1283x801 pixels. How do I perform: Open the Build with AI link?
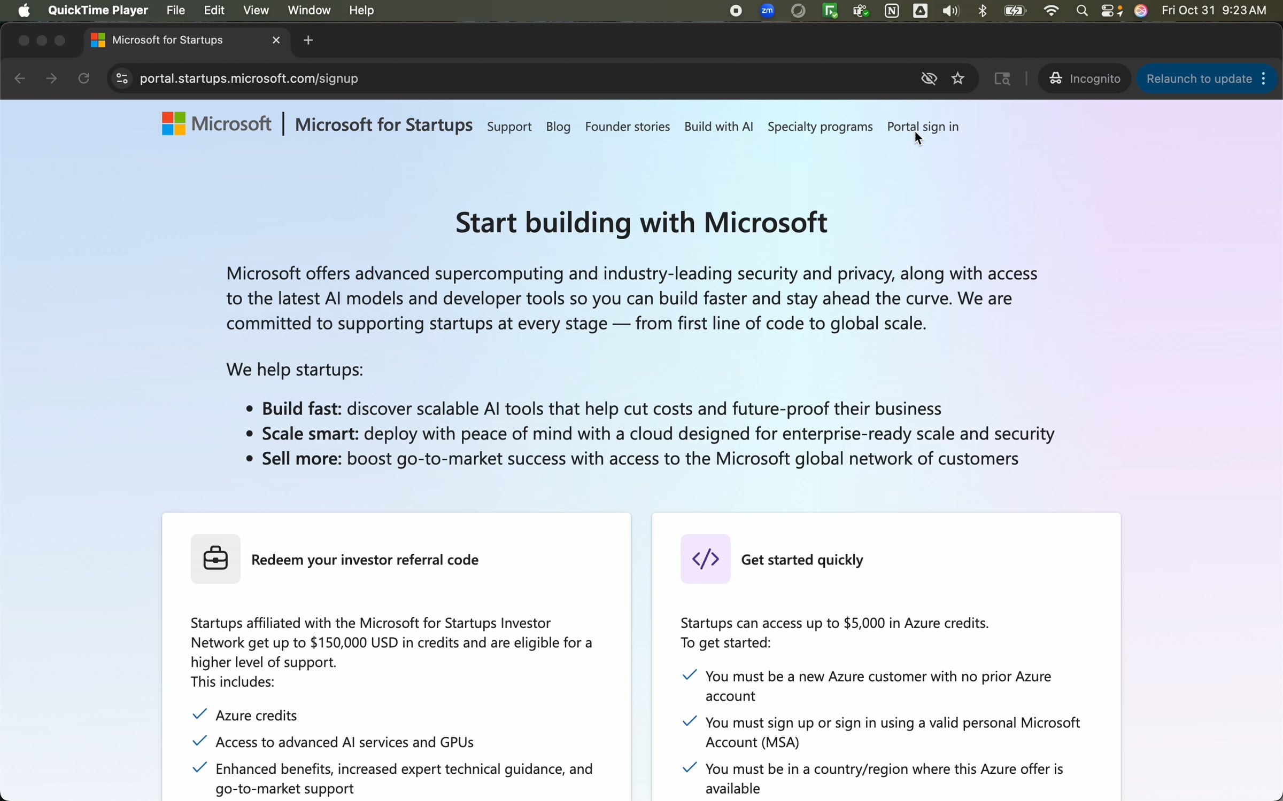(718, 127)
